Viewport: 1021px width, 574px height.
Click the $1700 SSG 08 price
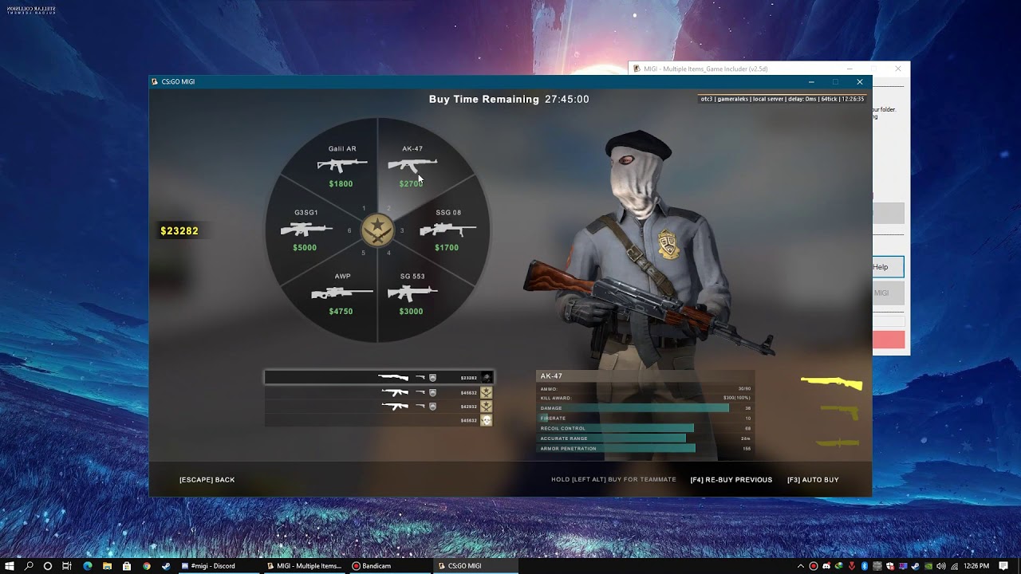(x=447, y=248)
